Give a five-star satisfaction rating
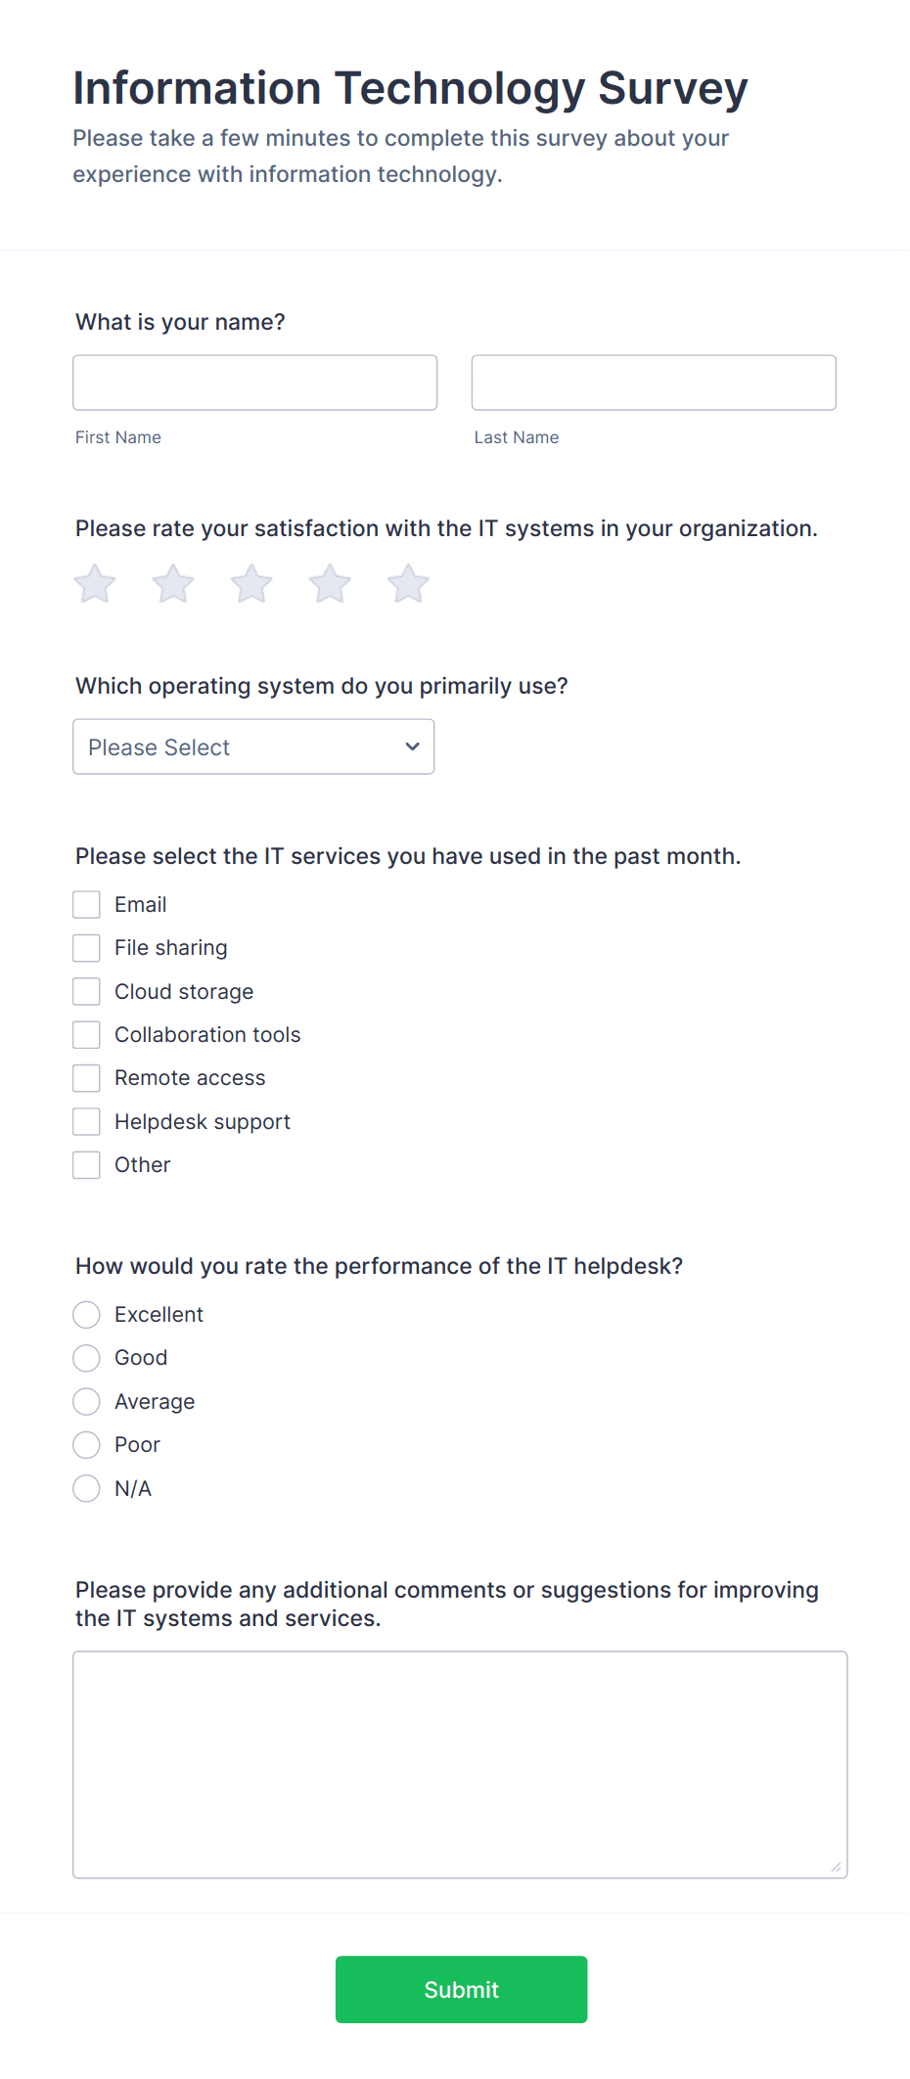The image size is (910, 2079). click(x=407, y=583)
